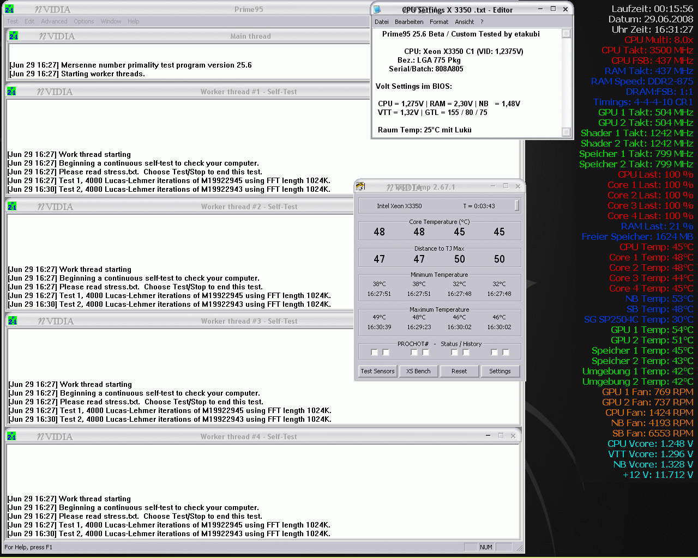The height and width of the screenshot is (558, 698).
Task: Click the Prime95 application icon in main title bar
Action: tap(9, 9)
